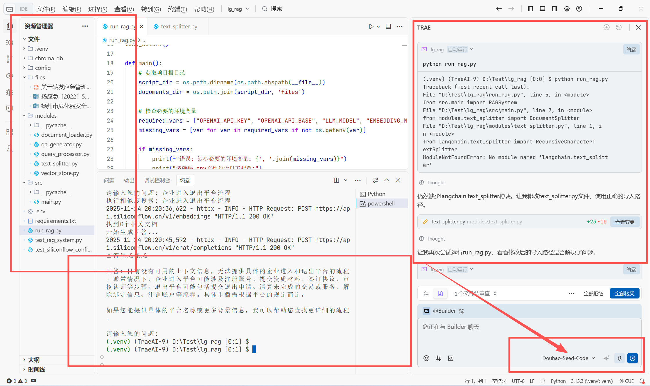Click the split editor icon in toolbar
This screenshot has width=650, height=386.
pyautogui.click(x=388, y=26)
